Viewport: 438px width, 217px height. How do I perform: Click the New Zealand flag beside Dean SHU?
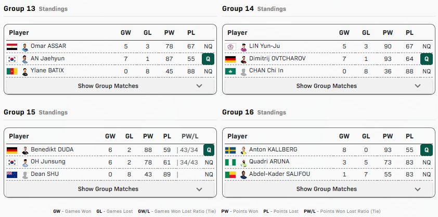11,175
